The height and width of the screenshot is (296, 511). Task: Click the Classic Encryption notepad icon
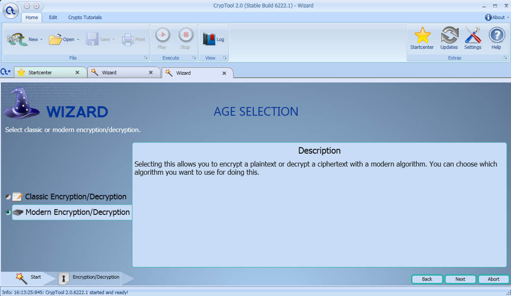point(17,196)
